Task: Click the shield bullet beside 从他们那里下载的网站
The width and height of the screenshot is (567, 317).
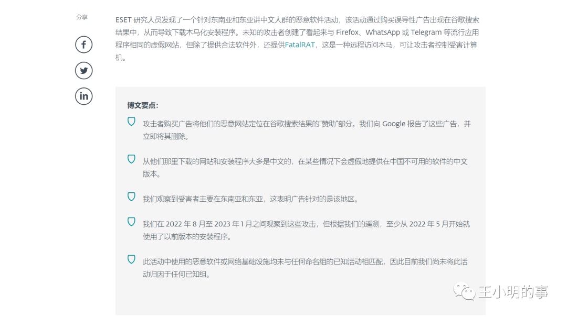Action: pyautogui.click(x=131, y=159)
